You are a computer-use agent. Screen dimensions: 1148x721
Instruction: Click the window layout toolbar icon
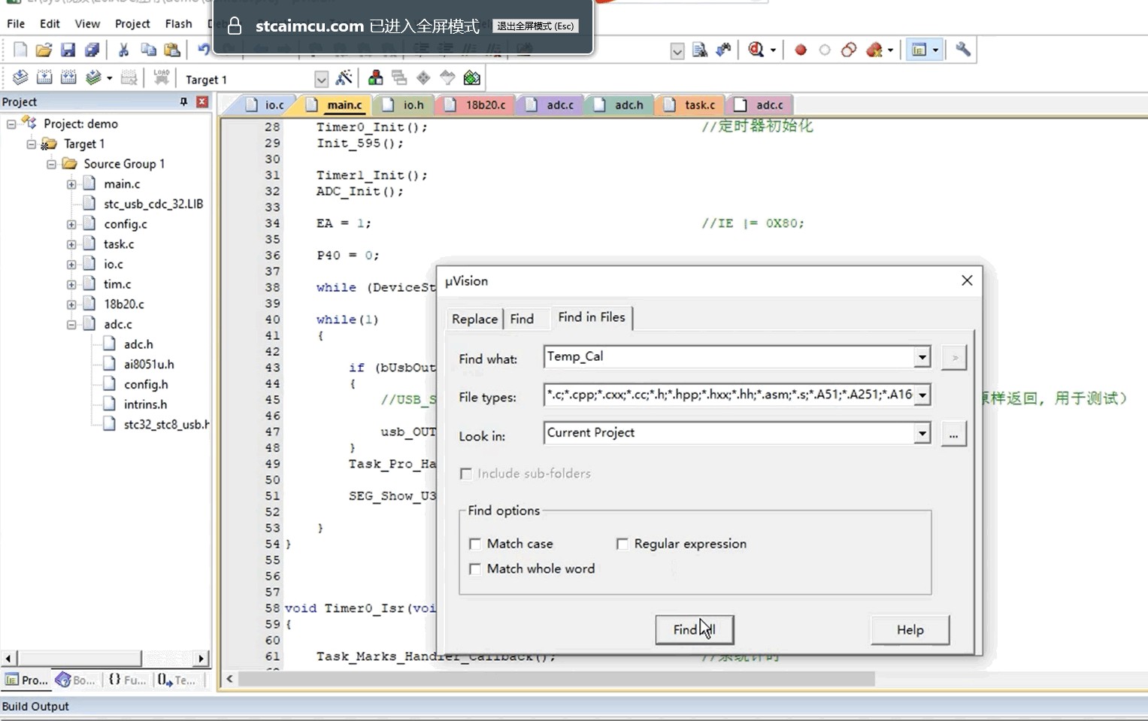pyautogui.click(x=919, y=50)
